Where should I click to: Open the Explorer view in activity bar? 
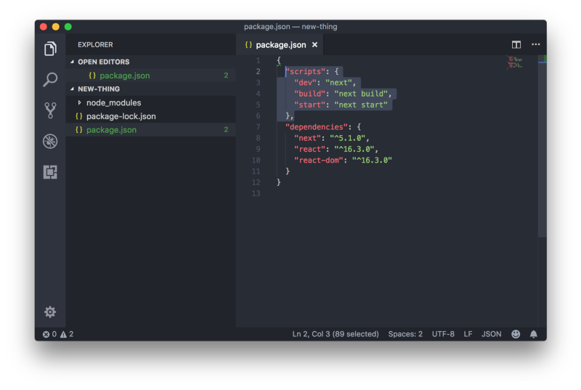coord(50,49)
